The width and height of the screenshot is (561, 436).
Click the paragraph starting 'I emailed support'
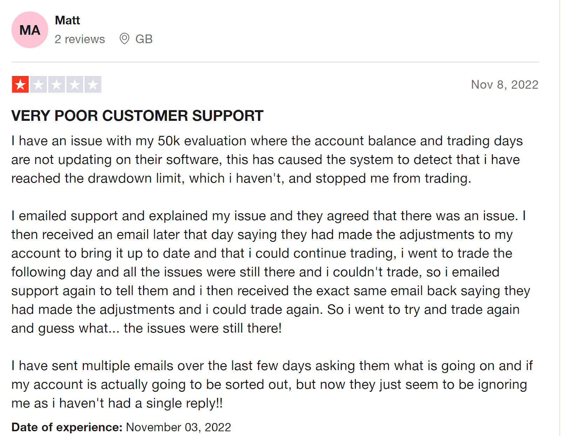coord(271,272)
